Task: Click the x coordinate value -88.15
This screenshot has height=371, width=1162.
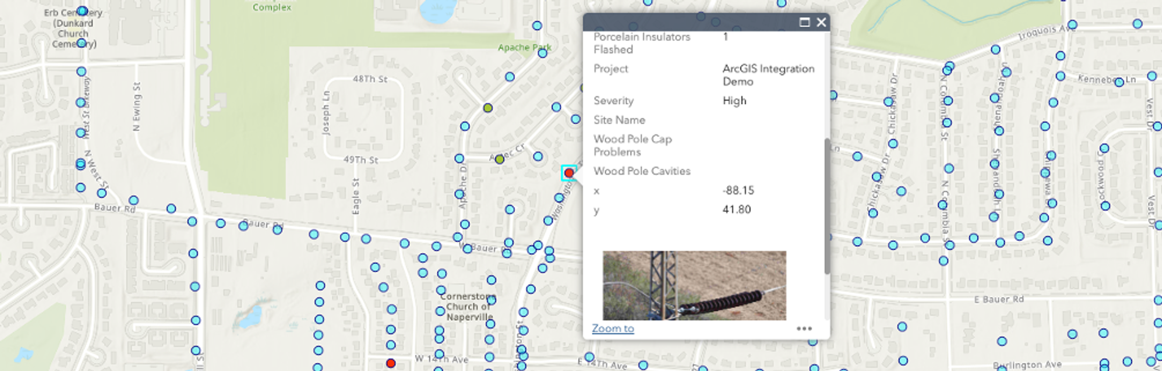Action: point(738,190)
